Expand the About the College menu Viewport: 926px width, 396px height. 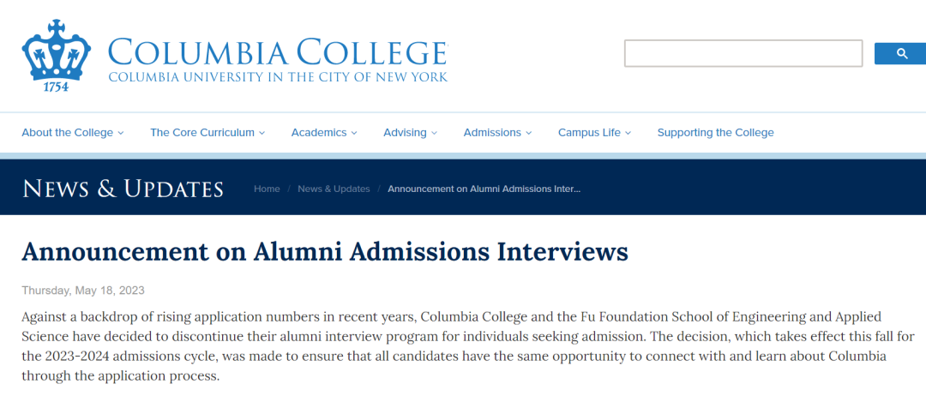click(x=72, y=133)
